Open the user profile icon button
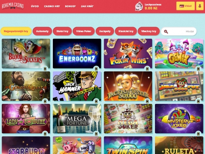The image size is (205, 154). coord(200,6)
